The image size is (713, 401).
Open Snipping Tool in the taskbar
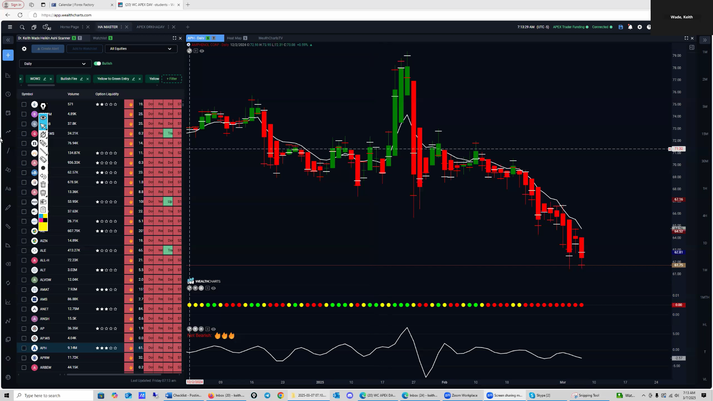point(586,395)
